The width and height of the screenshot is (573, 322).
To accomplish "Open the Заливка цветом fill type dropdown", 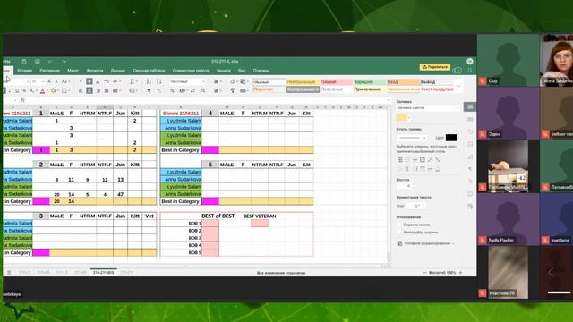I will [x=428, y=108].
